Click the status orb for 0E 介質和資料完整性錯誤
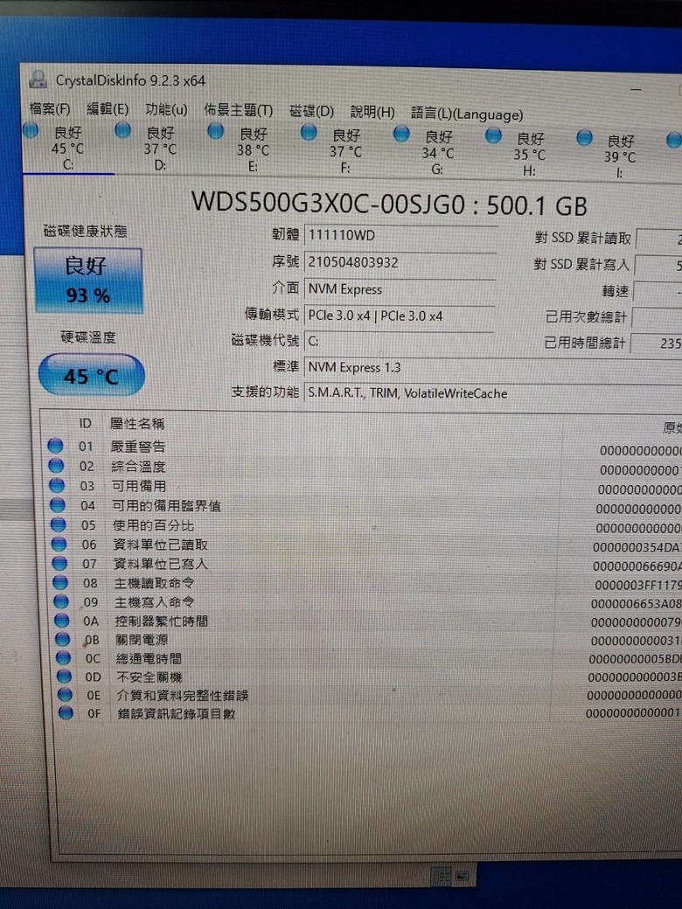The width and height of the screenshot is (682, 909). [65, 695]
